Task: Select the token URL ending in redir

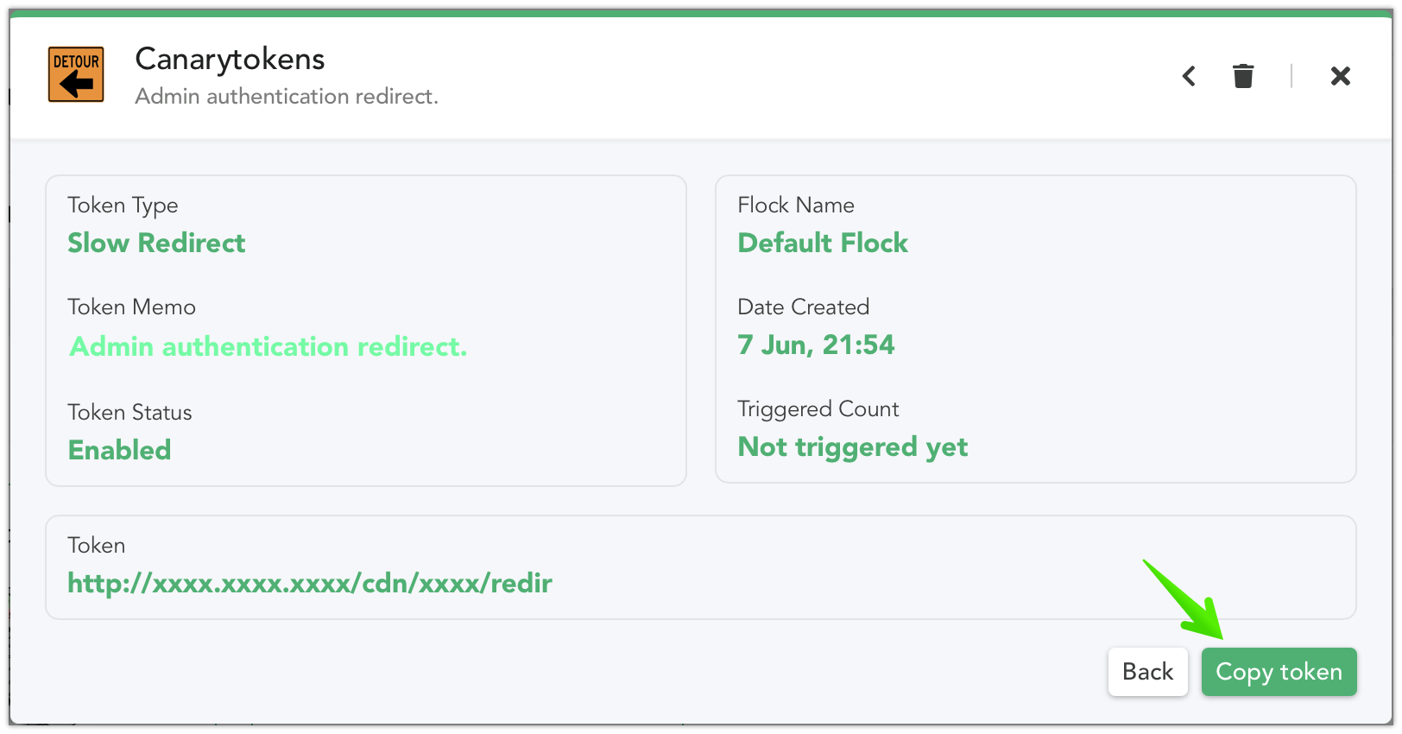Action: [310, 583]
